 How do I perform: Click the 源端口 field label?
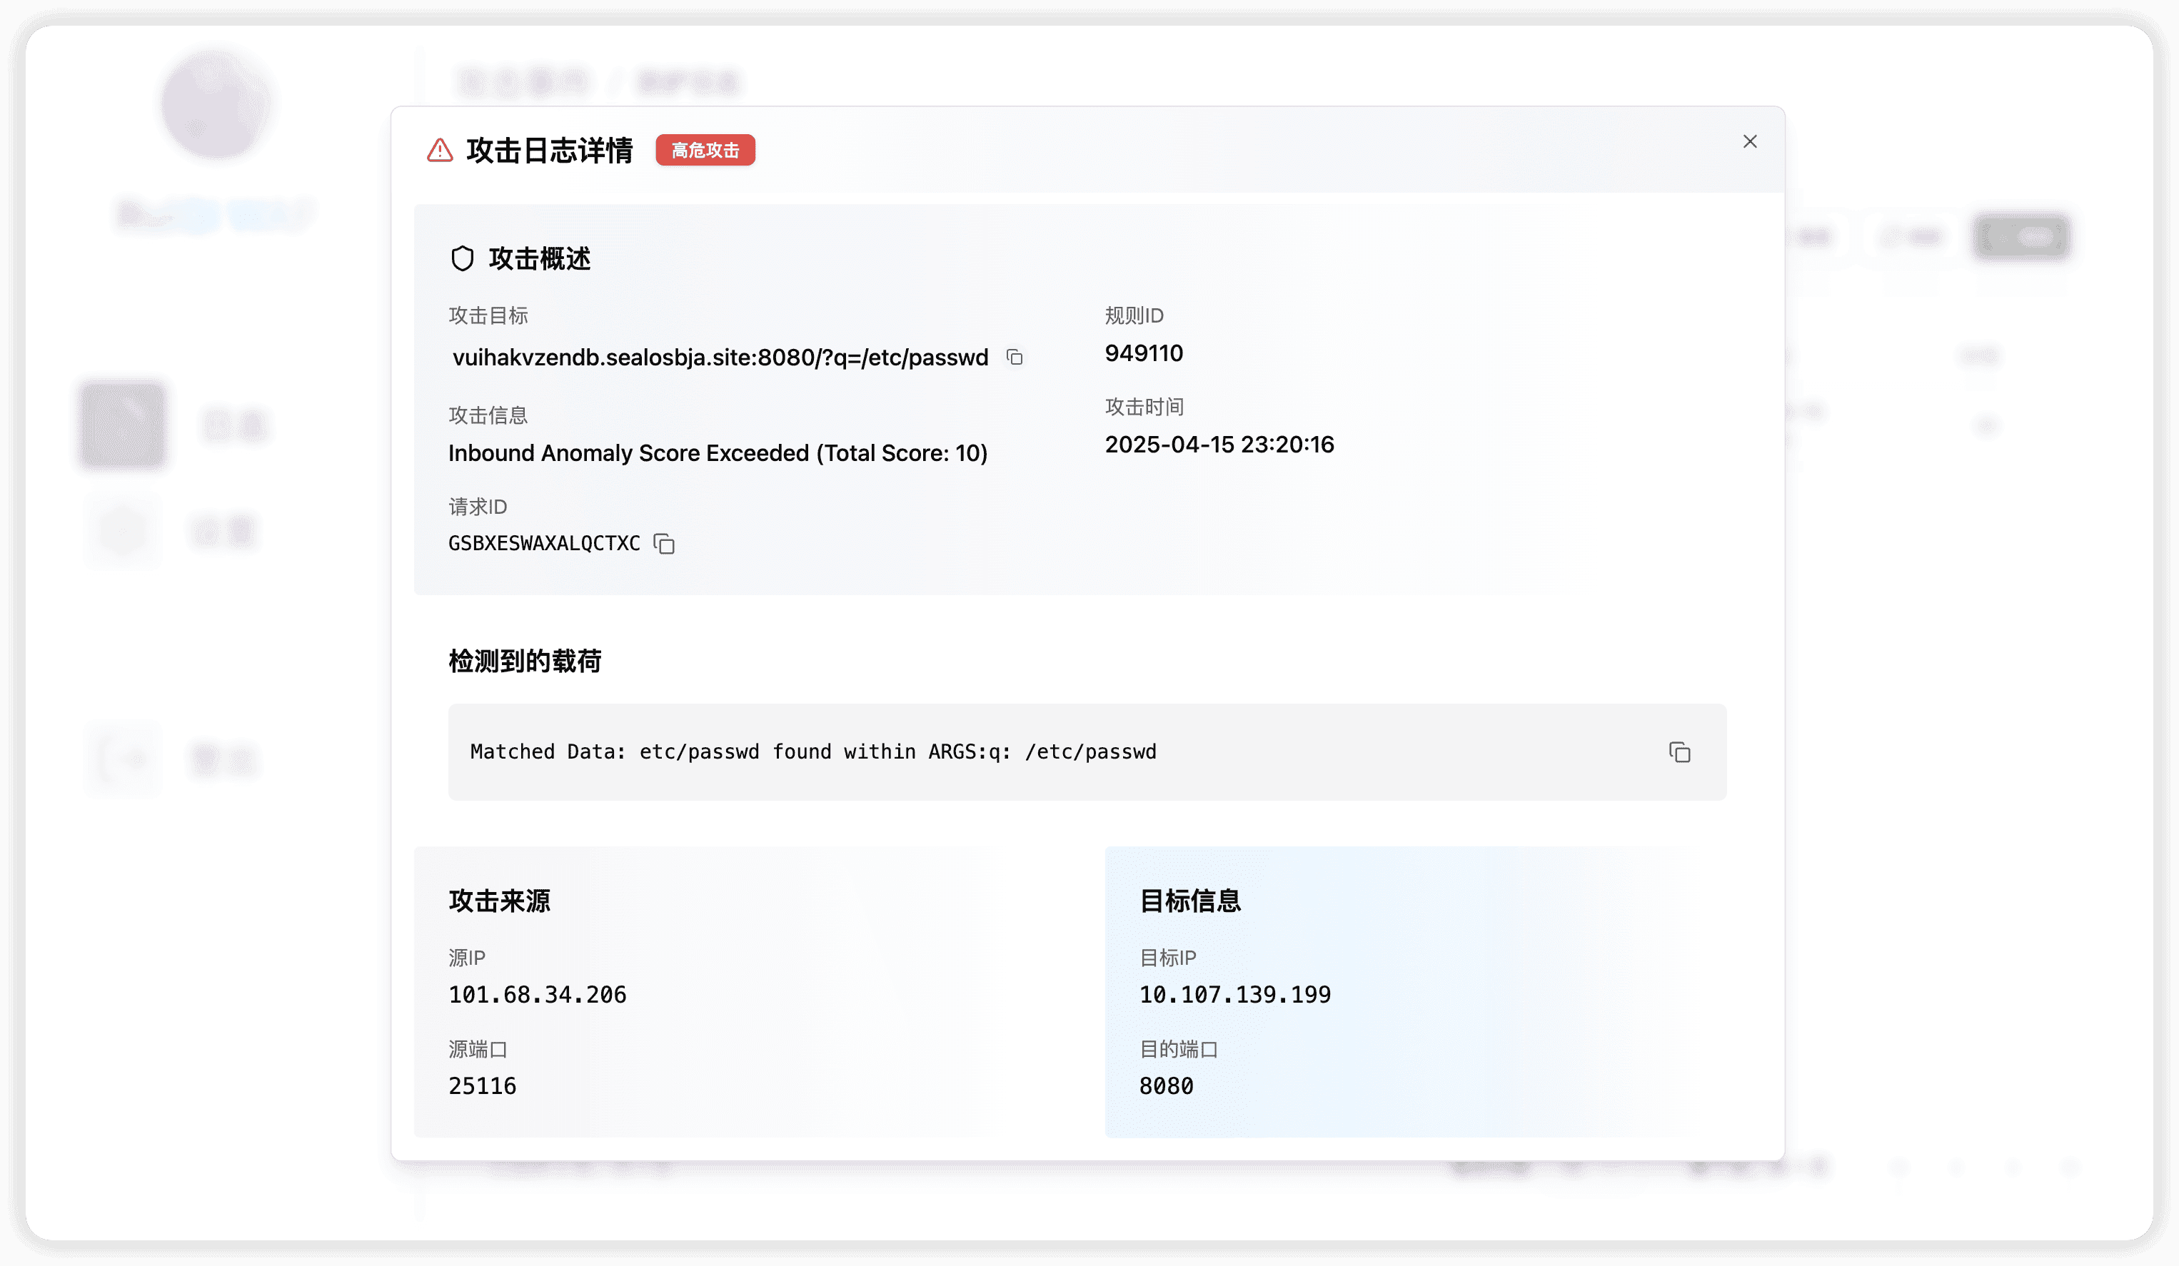click(478, 1050)
